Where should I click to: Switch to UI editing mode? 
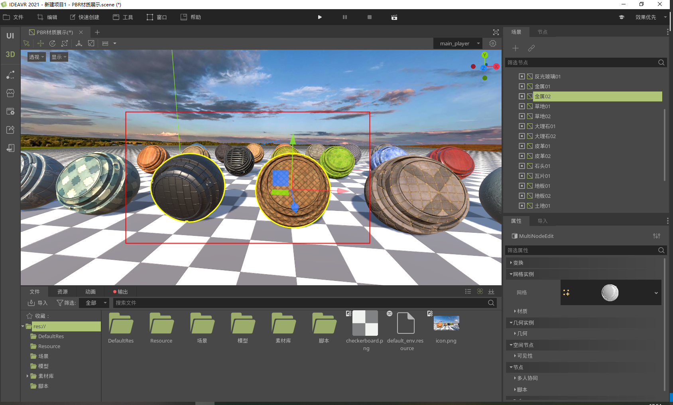(x=10, y=36)
